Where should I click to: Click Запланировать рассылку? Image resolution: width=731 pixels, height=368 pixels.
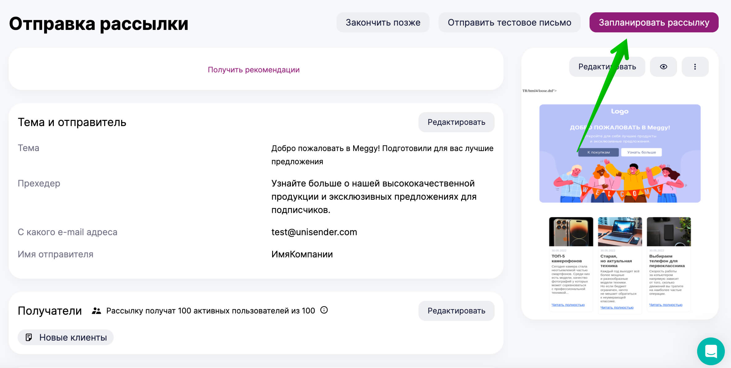click(x=654, y=22)
